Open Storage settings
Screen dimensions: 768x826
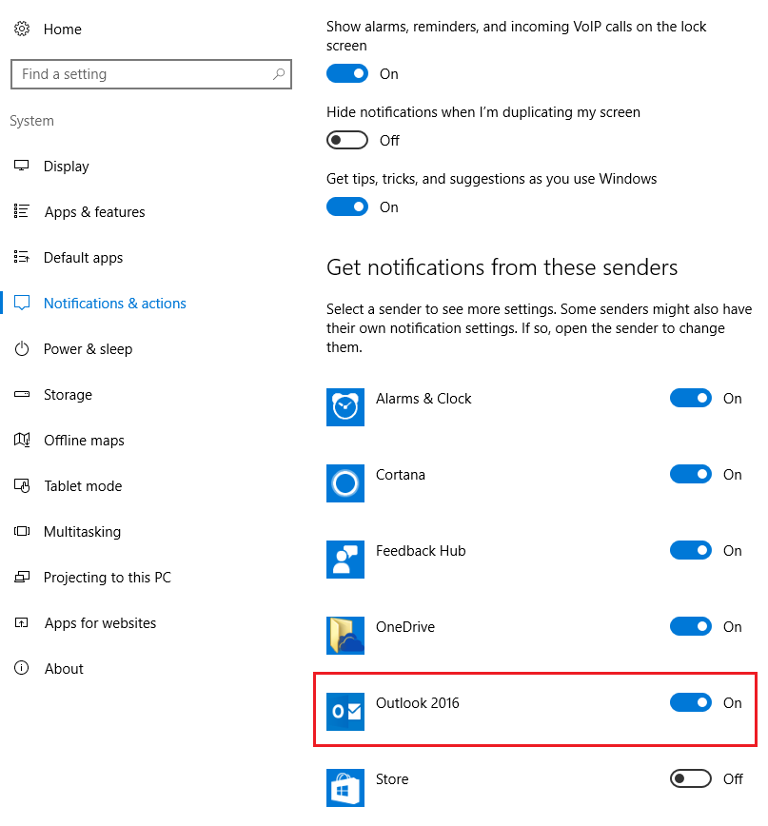(x=68, y=395)
